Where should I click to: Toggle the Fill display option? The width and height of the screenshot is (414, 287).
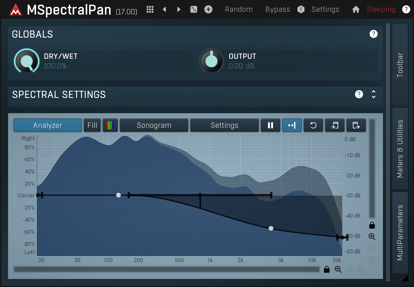coord(92,125)
